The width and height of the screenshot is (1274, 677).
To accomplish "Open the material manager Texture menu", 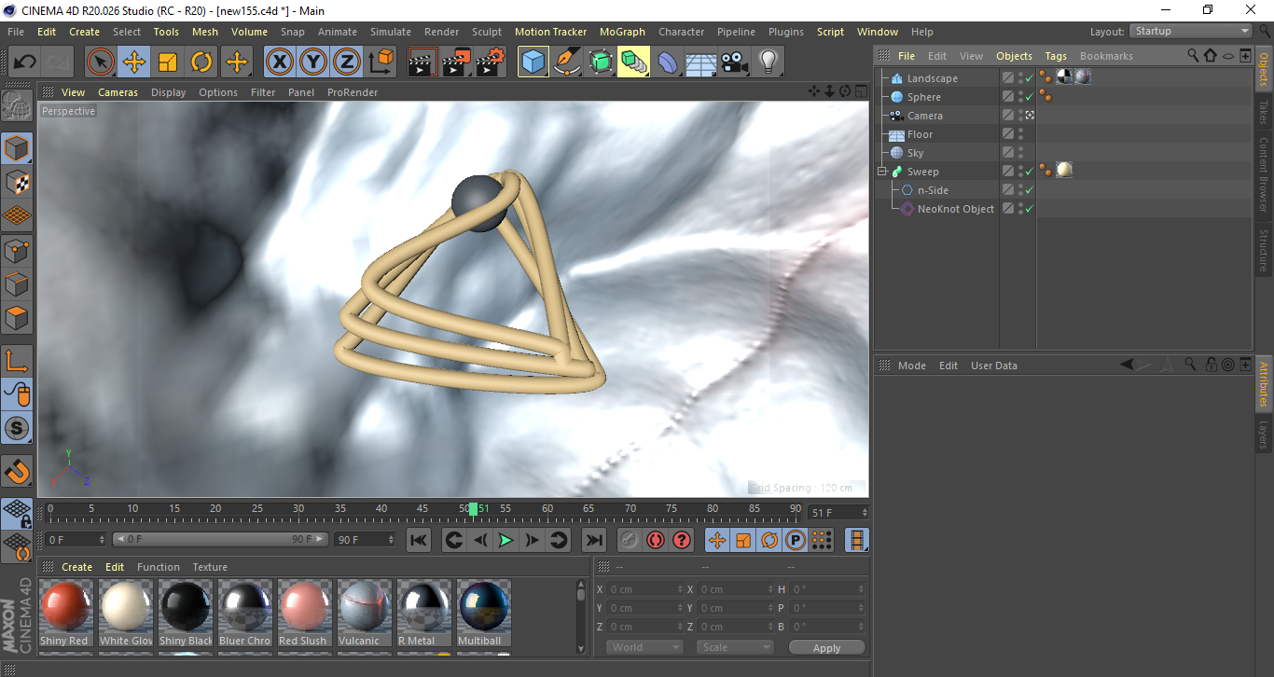I will click(x=210, y=567).
